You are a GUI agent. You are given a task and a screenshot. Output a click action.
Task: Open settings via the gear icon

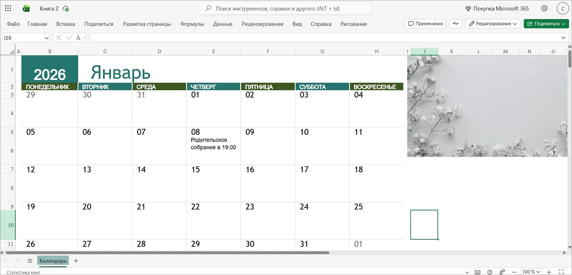[544, 9]
